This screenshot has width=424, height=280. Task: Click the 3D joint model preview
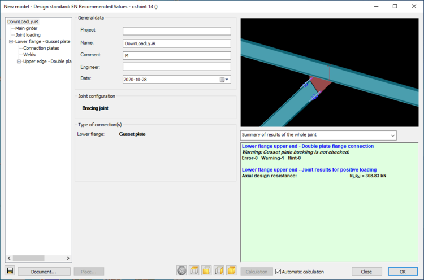click(332, 72)
